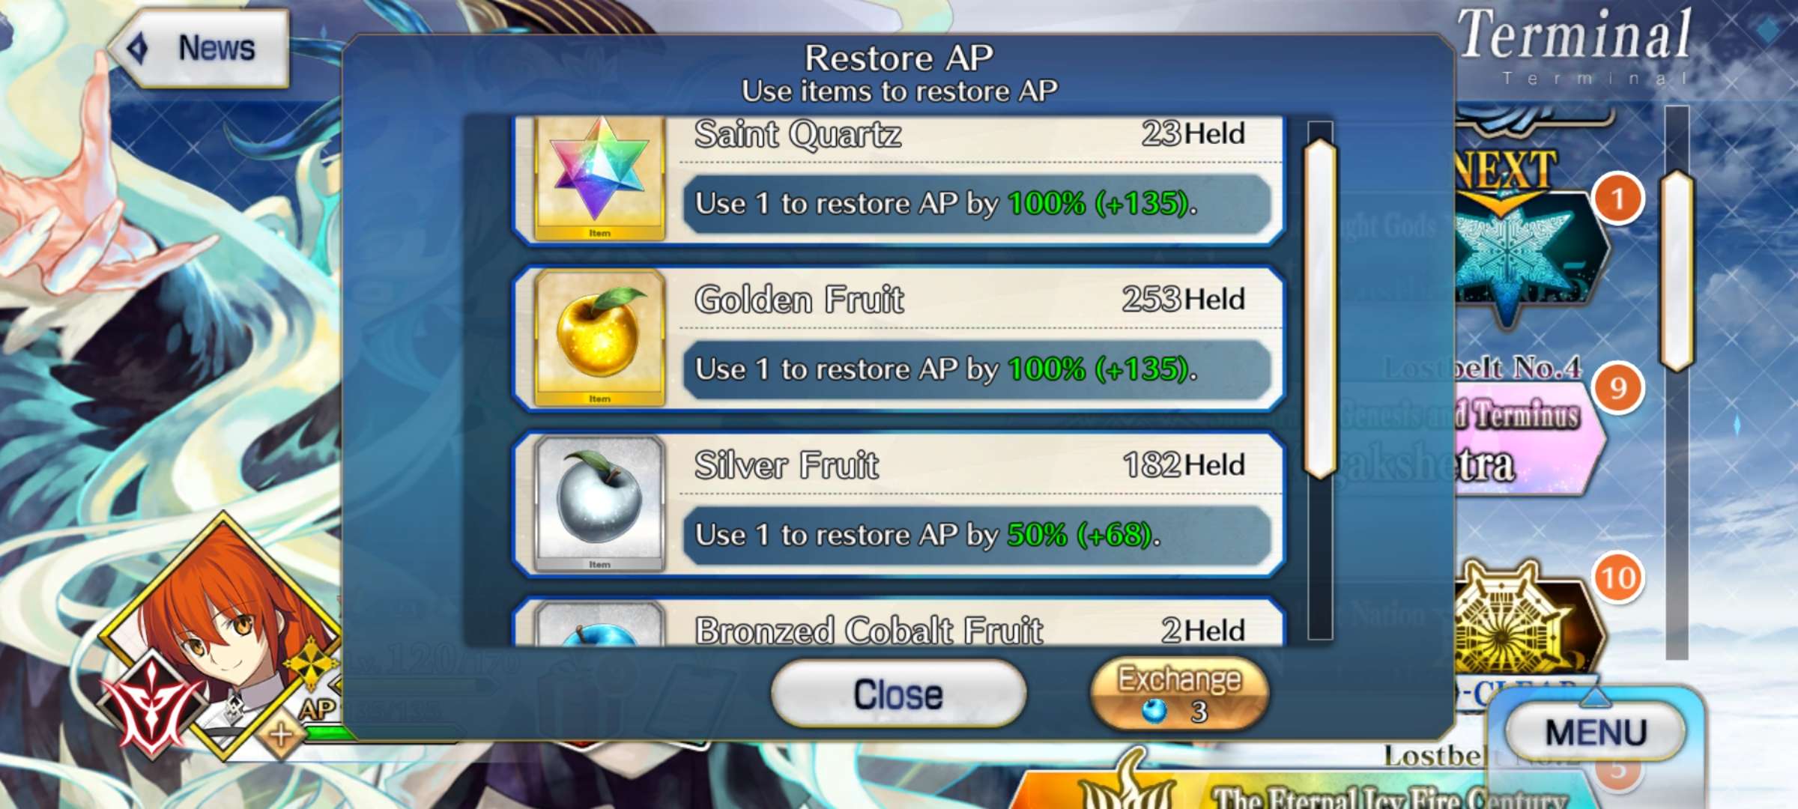Tap the Saint Quartz star icon

coord(600,178)
